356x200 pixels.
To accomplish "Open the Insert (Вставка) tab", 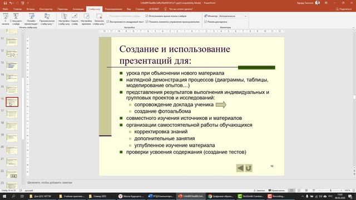I will click(x=31, y=9).
